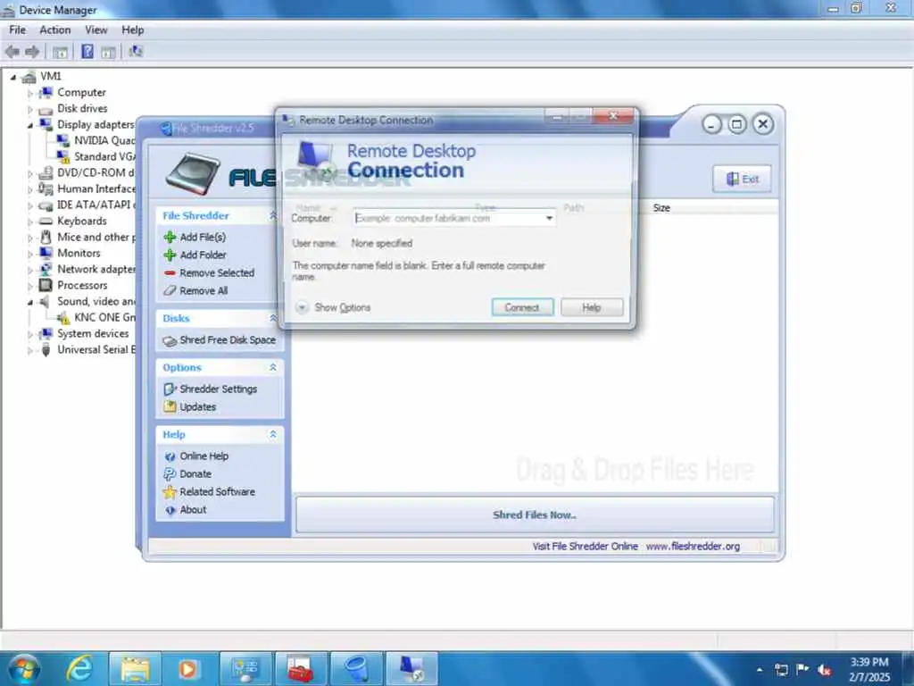The height and width of the screenshot is (686, 914).
Task: Launch Internet Explorer from the taskbar
Action: pos(79,668)
